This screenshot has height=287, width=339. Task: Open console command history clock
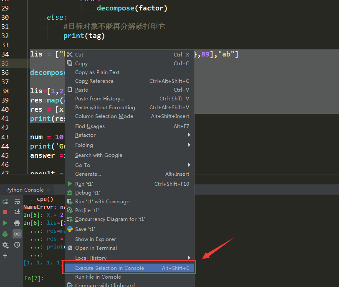[17, 245]
